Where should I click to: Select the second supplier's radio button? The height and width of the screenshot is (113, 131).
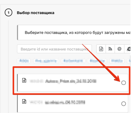(x=123, y=104)
